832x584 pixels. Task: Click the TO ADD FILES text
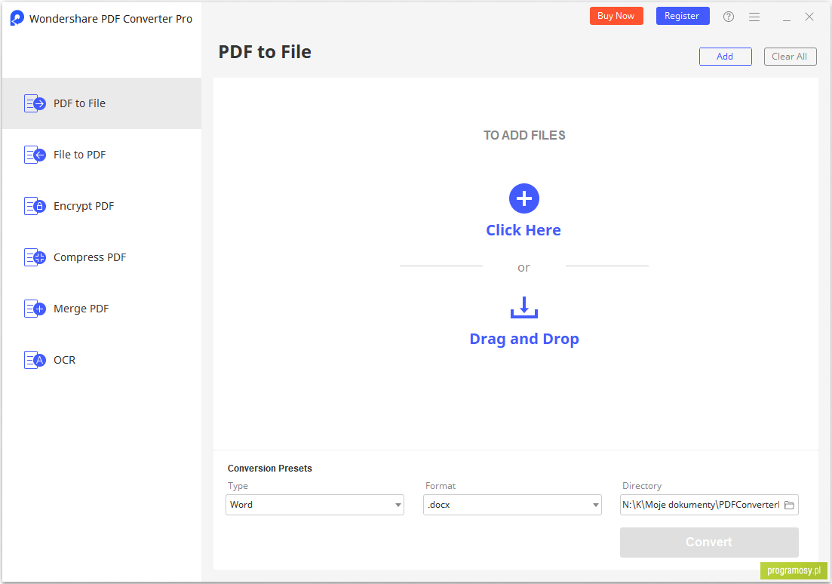click(524, 135)
